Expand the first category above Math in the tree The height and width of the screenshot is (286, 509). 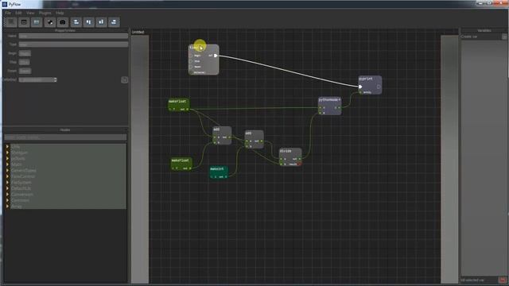[x=7, y=159]
